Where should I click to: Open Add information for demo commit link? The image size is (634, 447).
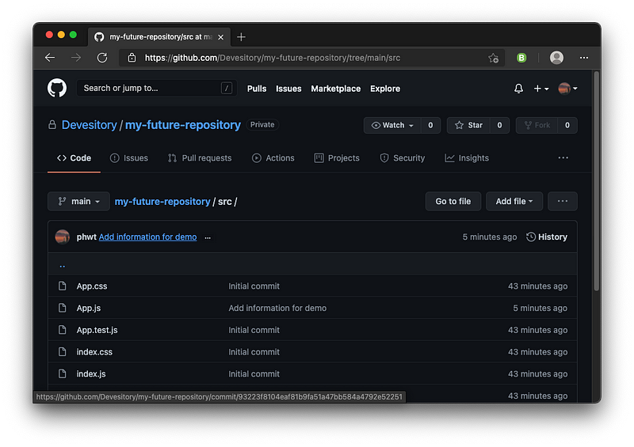tap(147, 237)
